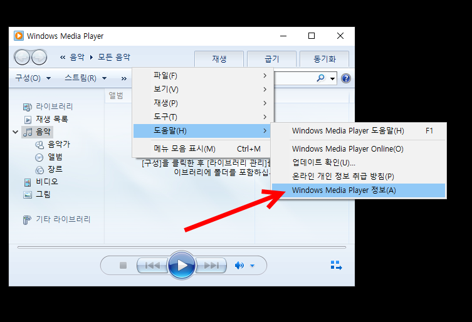The image size is (472, 322).
Task: Skip to previous track
Action: pyautogui.click(x=152, y=266)
